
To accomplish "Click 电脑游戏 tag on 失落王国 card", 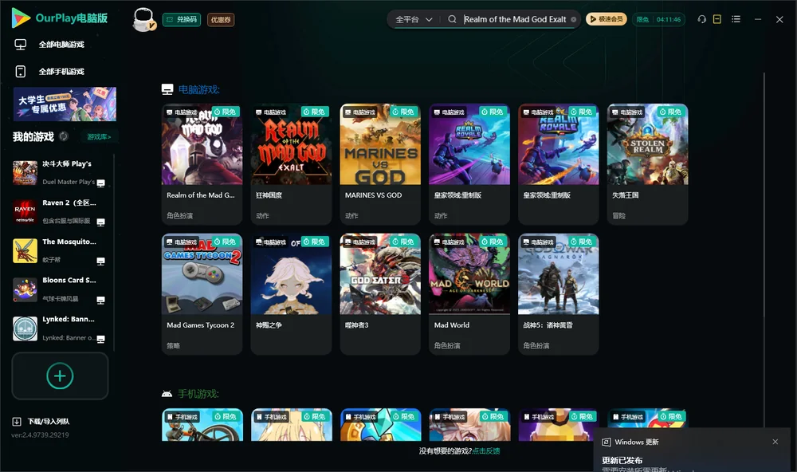I will coord(626,112).
